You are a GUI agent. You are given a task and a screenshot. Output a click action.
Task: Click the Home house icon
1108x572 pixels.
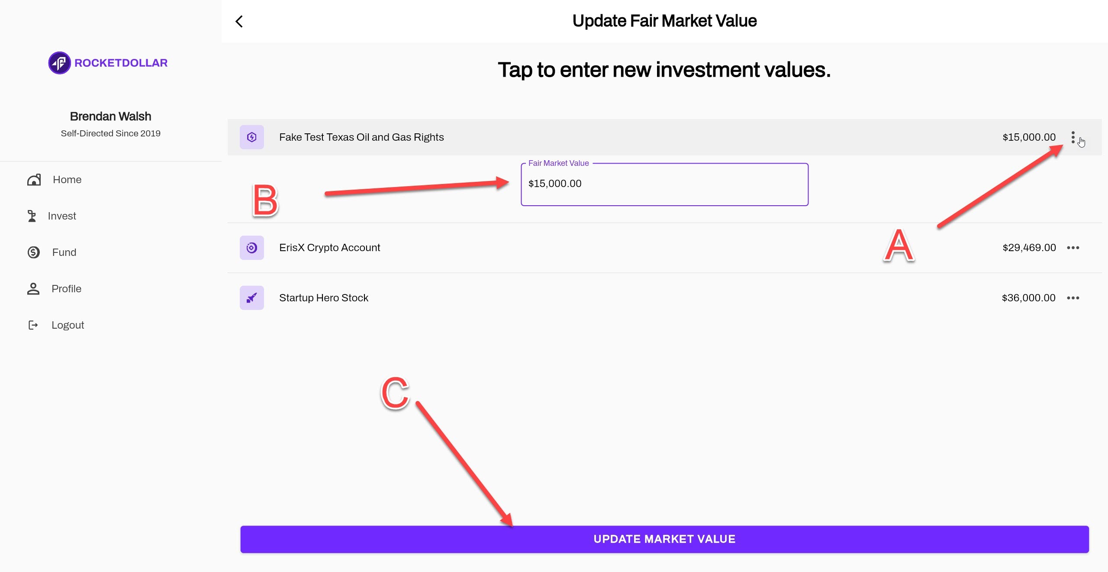coord(34,180)
